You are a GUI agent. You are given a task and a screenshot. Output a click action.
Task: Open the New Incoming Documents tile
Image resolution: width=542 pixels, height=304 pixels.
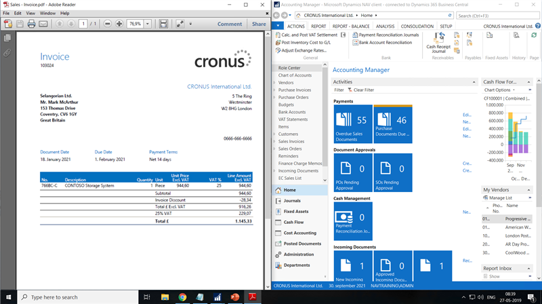click(x=353, y=266)
